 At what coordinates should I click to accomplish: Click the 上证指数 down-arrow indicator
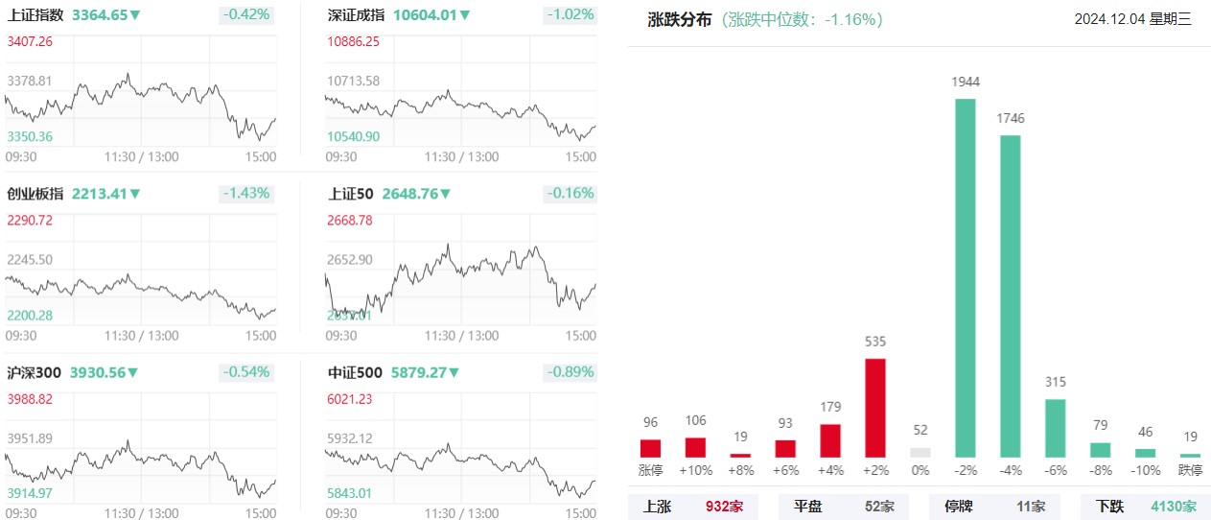135,15
